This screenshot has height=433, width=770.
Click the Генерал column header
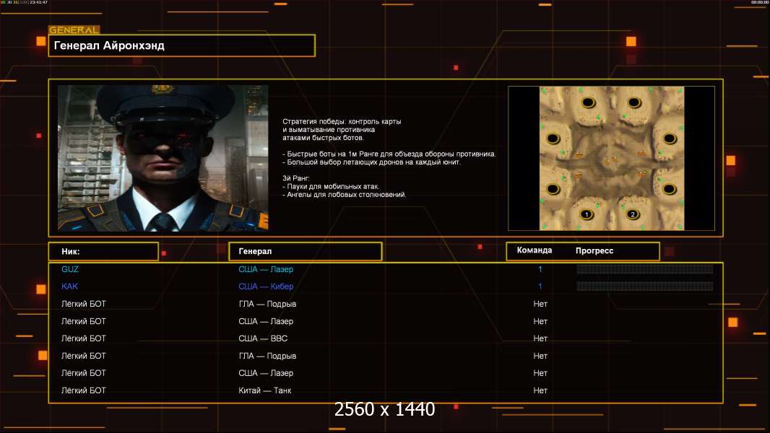pyautogui.click(x=305, y=251)
